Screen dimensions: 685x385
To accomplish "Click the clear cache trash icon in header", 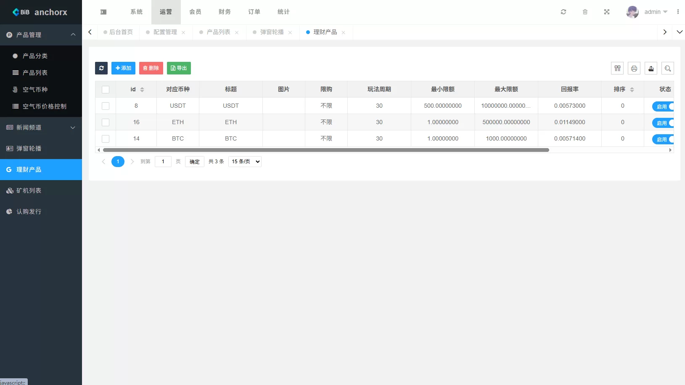I will (585, 12).
